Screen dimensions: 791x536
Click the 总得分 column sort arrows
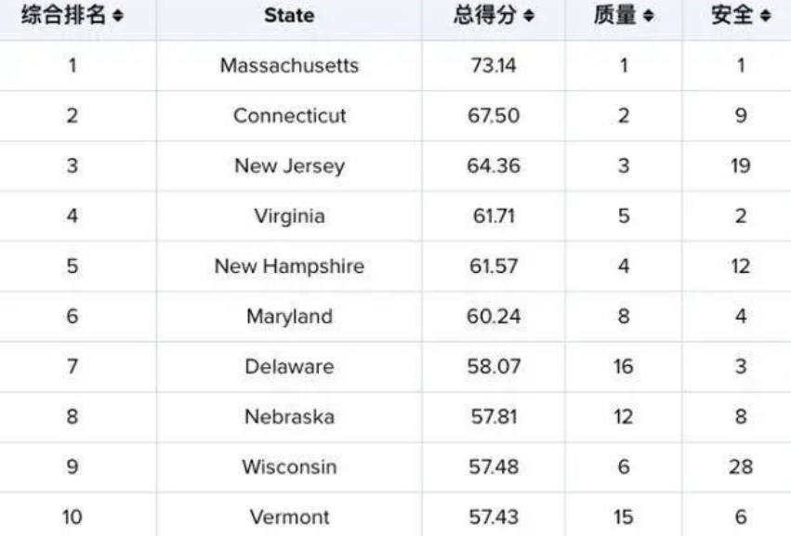pyautogui.click(x=529, y=16)
